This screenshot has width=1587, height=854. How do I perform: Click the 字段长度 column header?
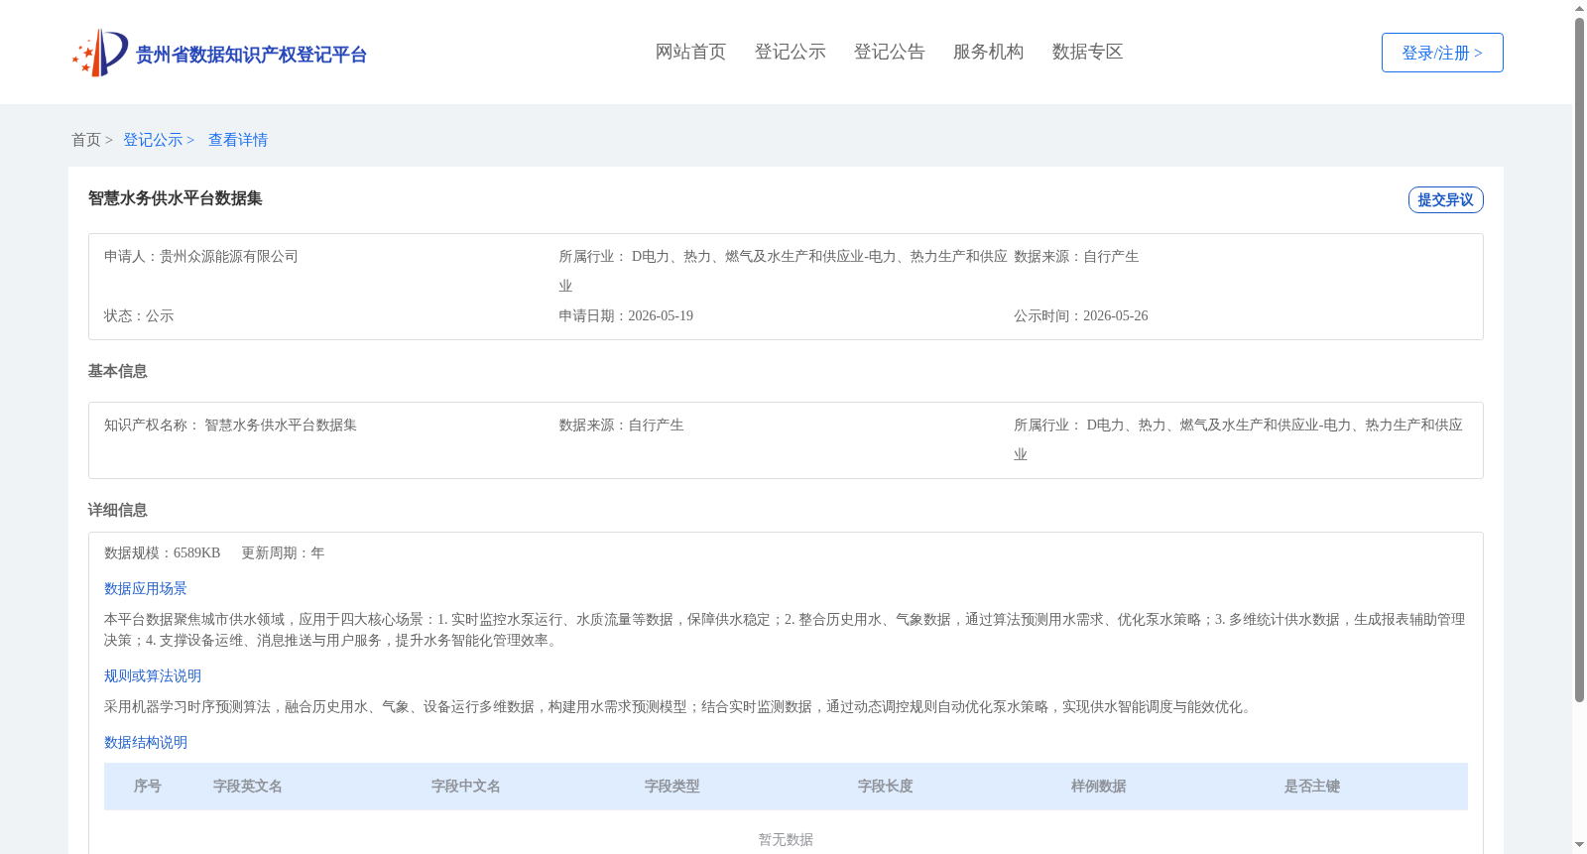click(x=886, y=786)
